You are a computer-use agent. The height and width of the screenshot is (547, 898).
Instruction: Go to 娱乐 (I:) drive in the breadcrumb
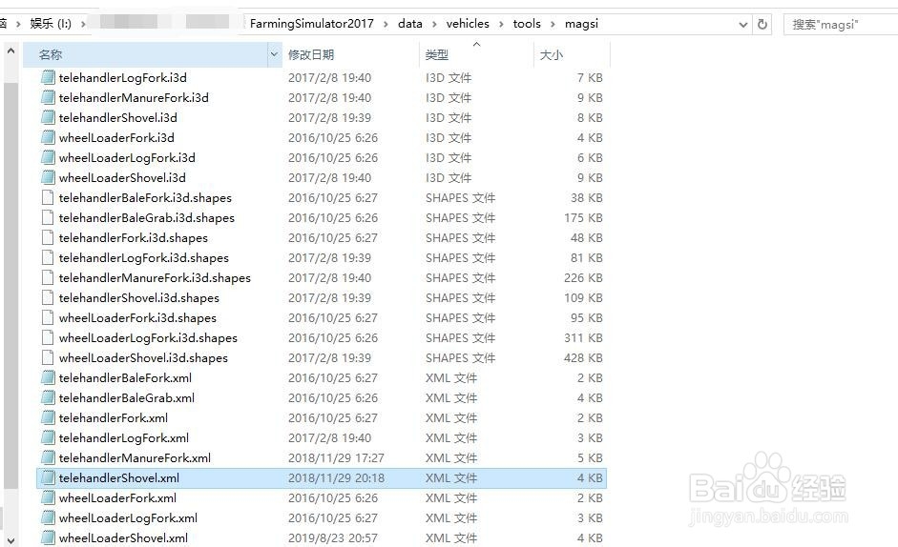coord(51,24)
